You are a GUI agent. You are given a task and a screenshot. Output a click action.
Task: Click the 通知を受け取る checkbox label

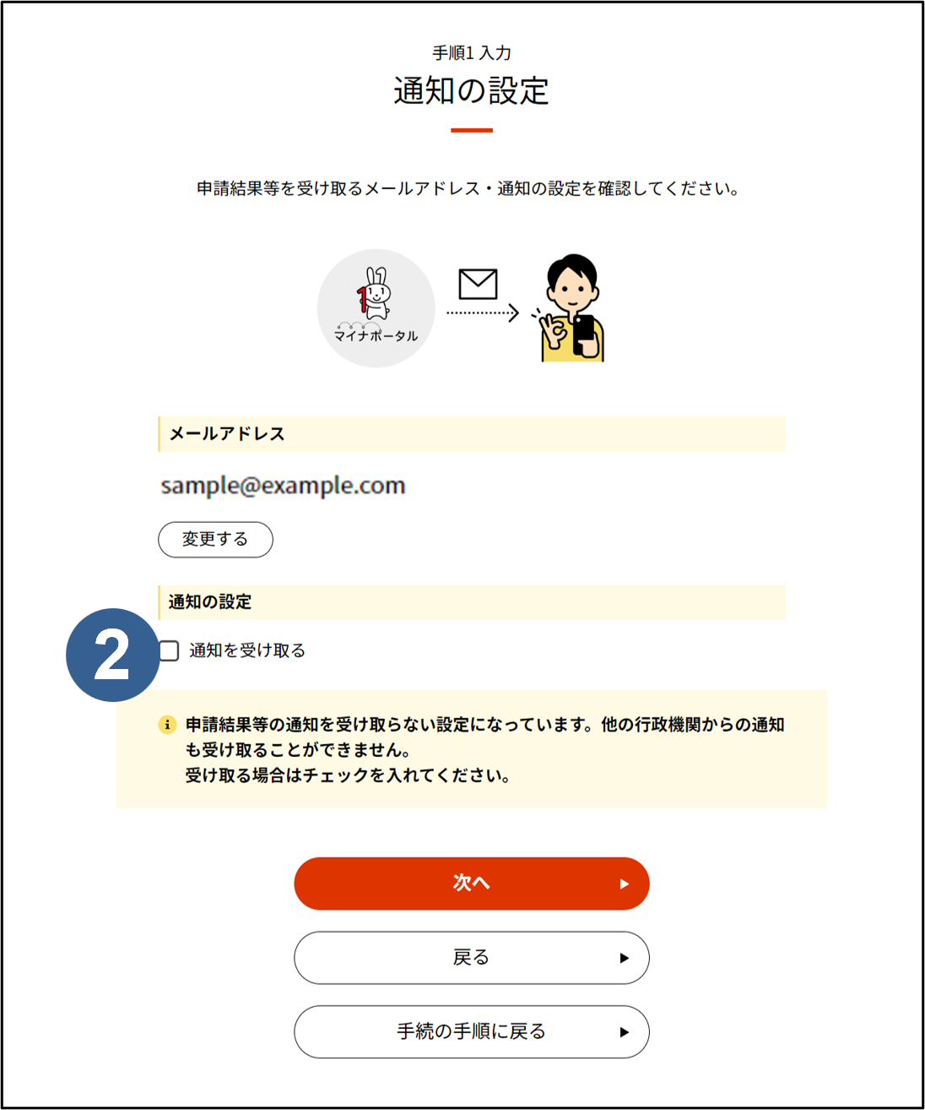pyautogui.click(x=247, y=650)
